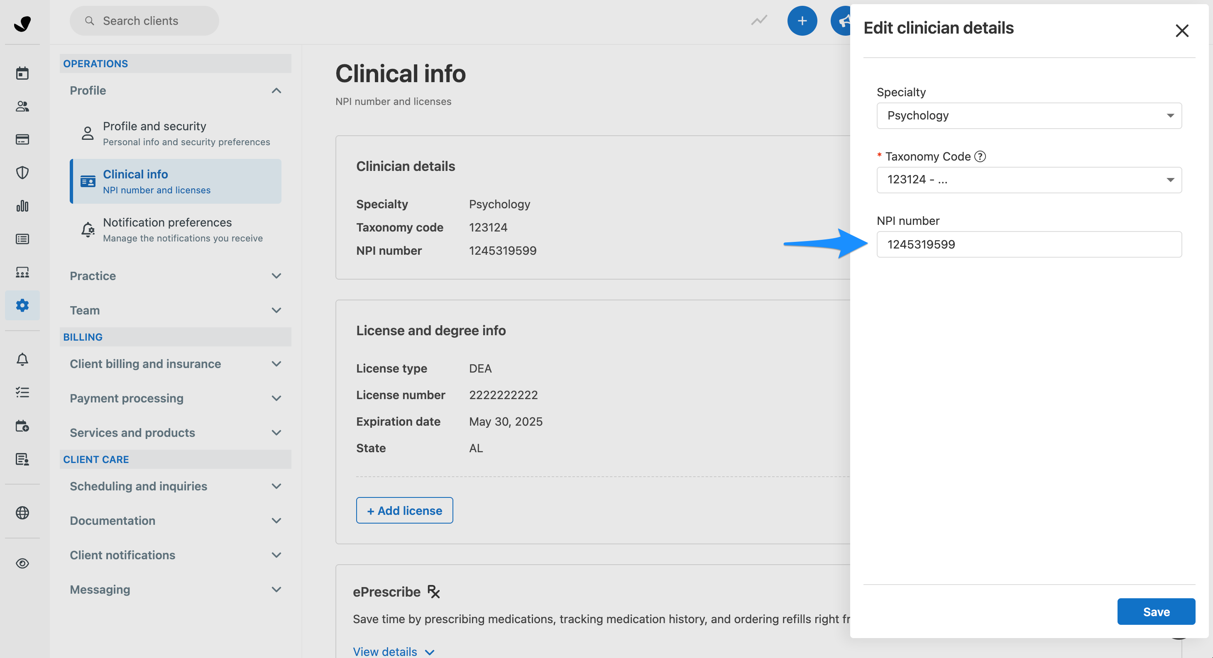The width and height of the screenshot is (1213, 658).
Task: Open the Billing card icon
Action: [x=22, y=139]
